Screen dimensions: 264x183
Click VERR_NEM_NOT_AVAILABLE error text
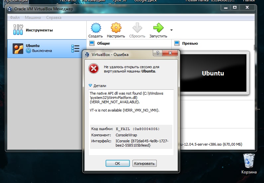pyautogui.click(x=115, y=102)
